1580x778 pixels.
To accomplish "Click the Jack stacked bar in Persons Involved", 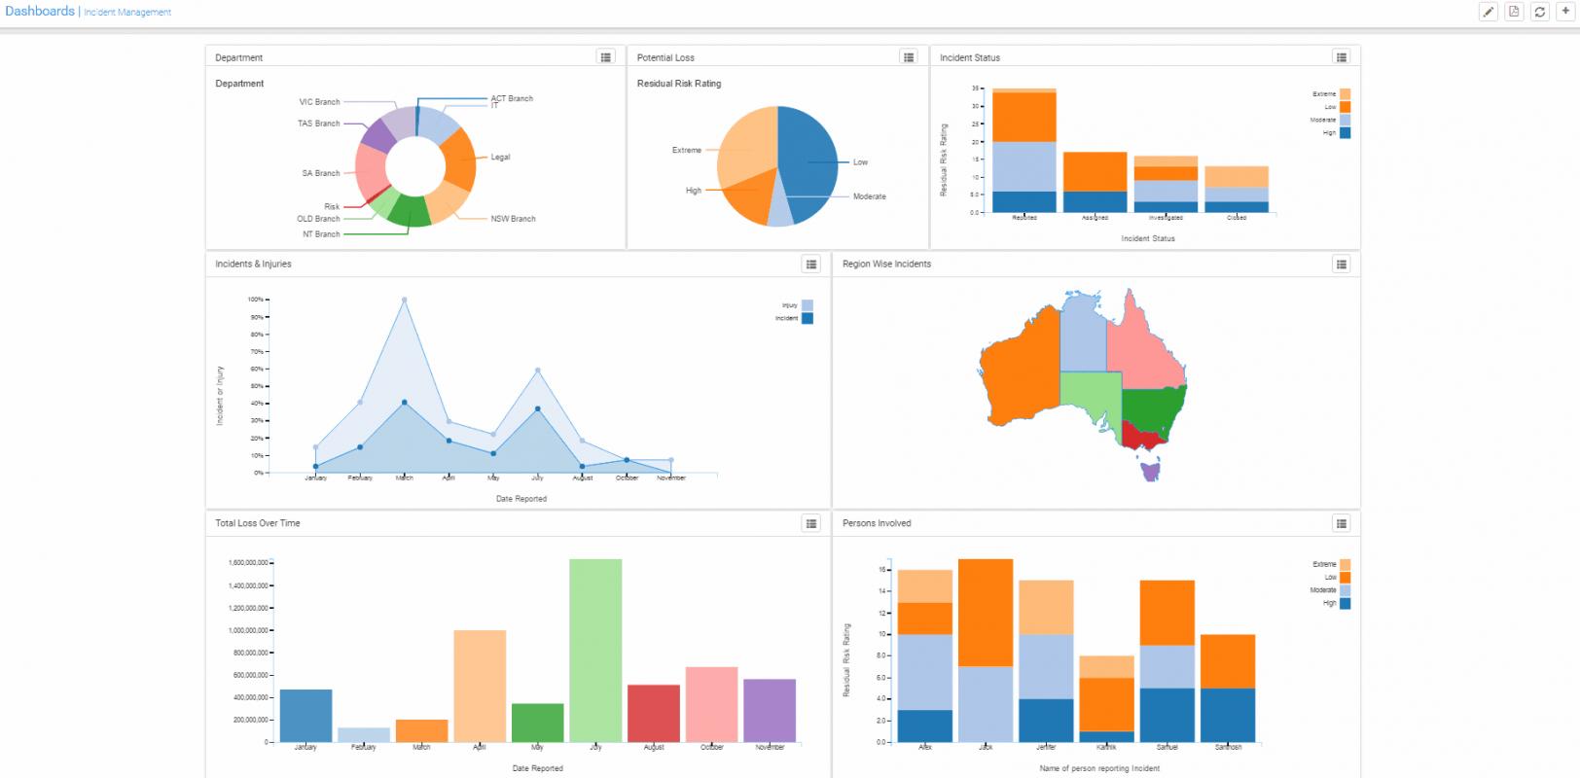I will coord(986,651).
